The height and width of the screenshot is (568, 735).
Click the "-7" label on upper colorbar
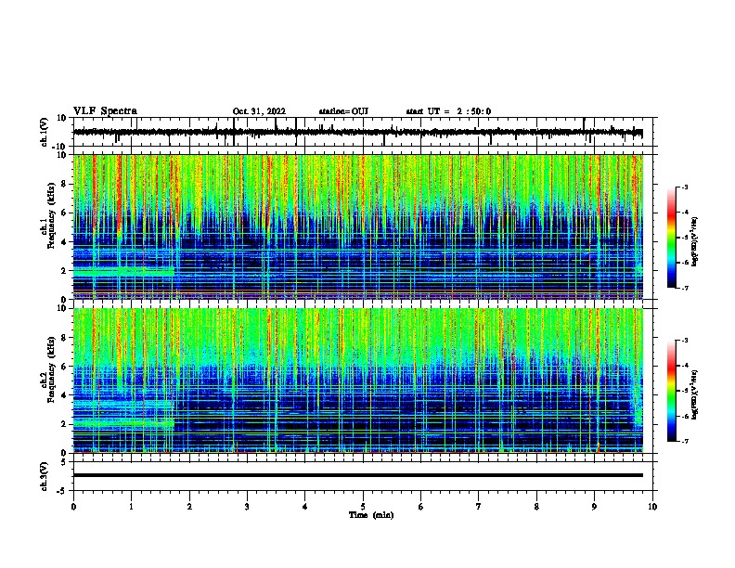point(684,288)
